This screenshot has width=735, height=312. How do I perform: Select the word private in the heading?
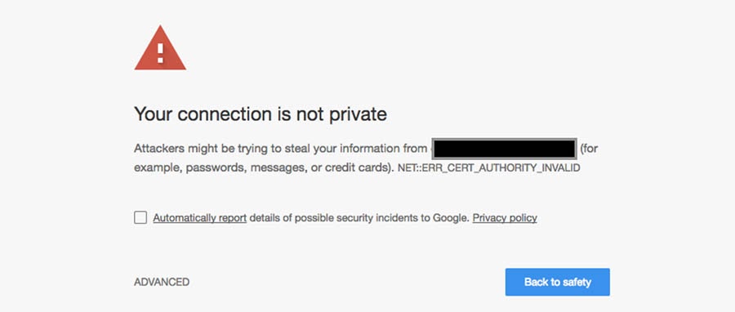click(359, 115)
